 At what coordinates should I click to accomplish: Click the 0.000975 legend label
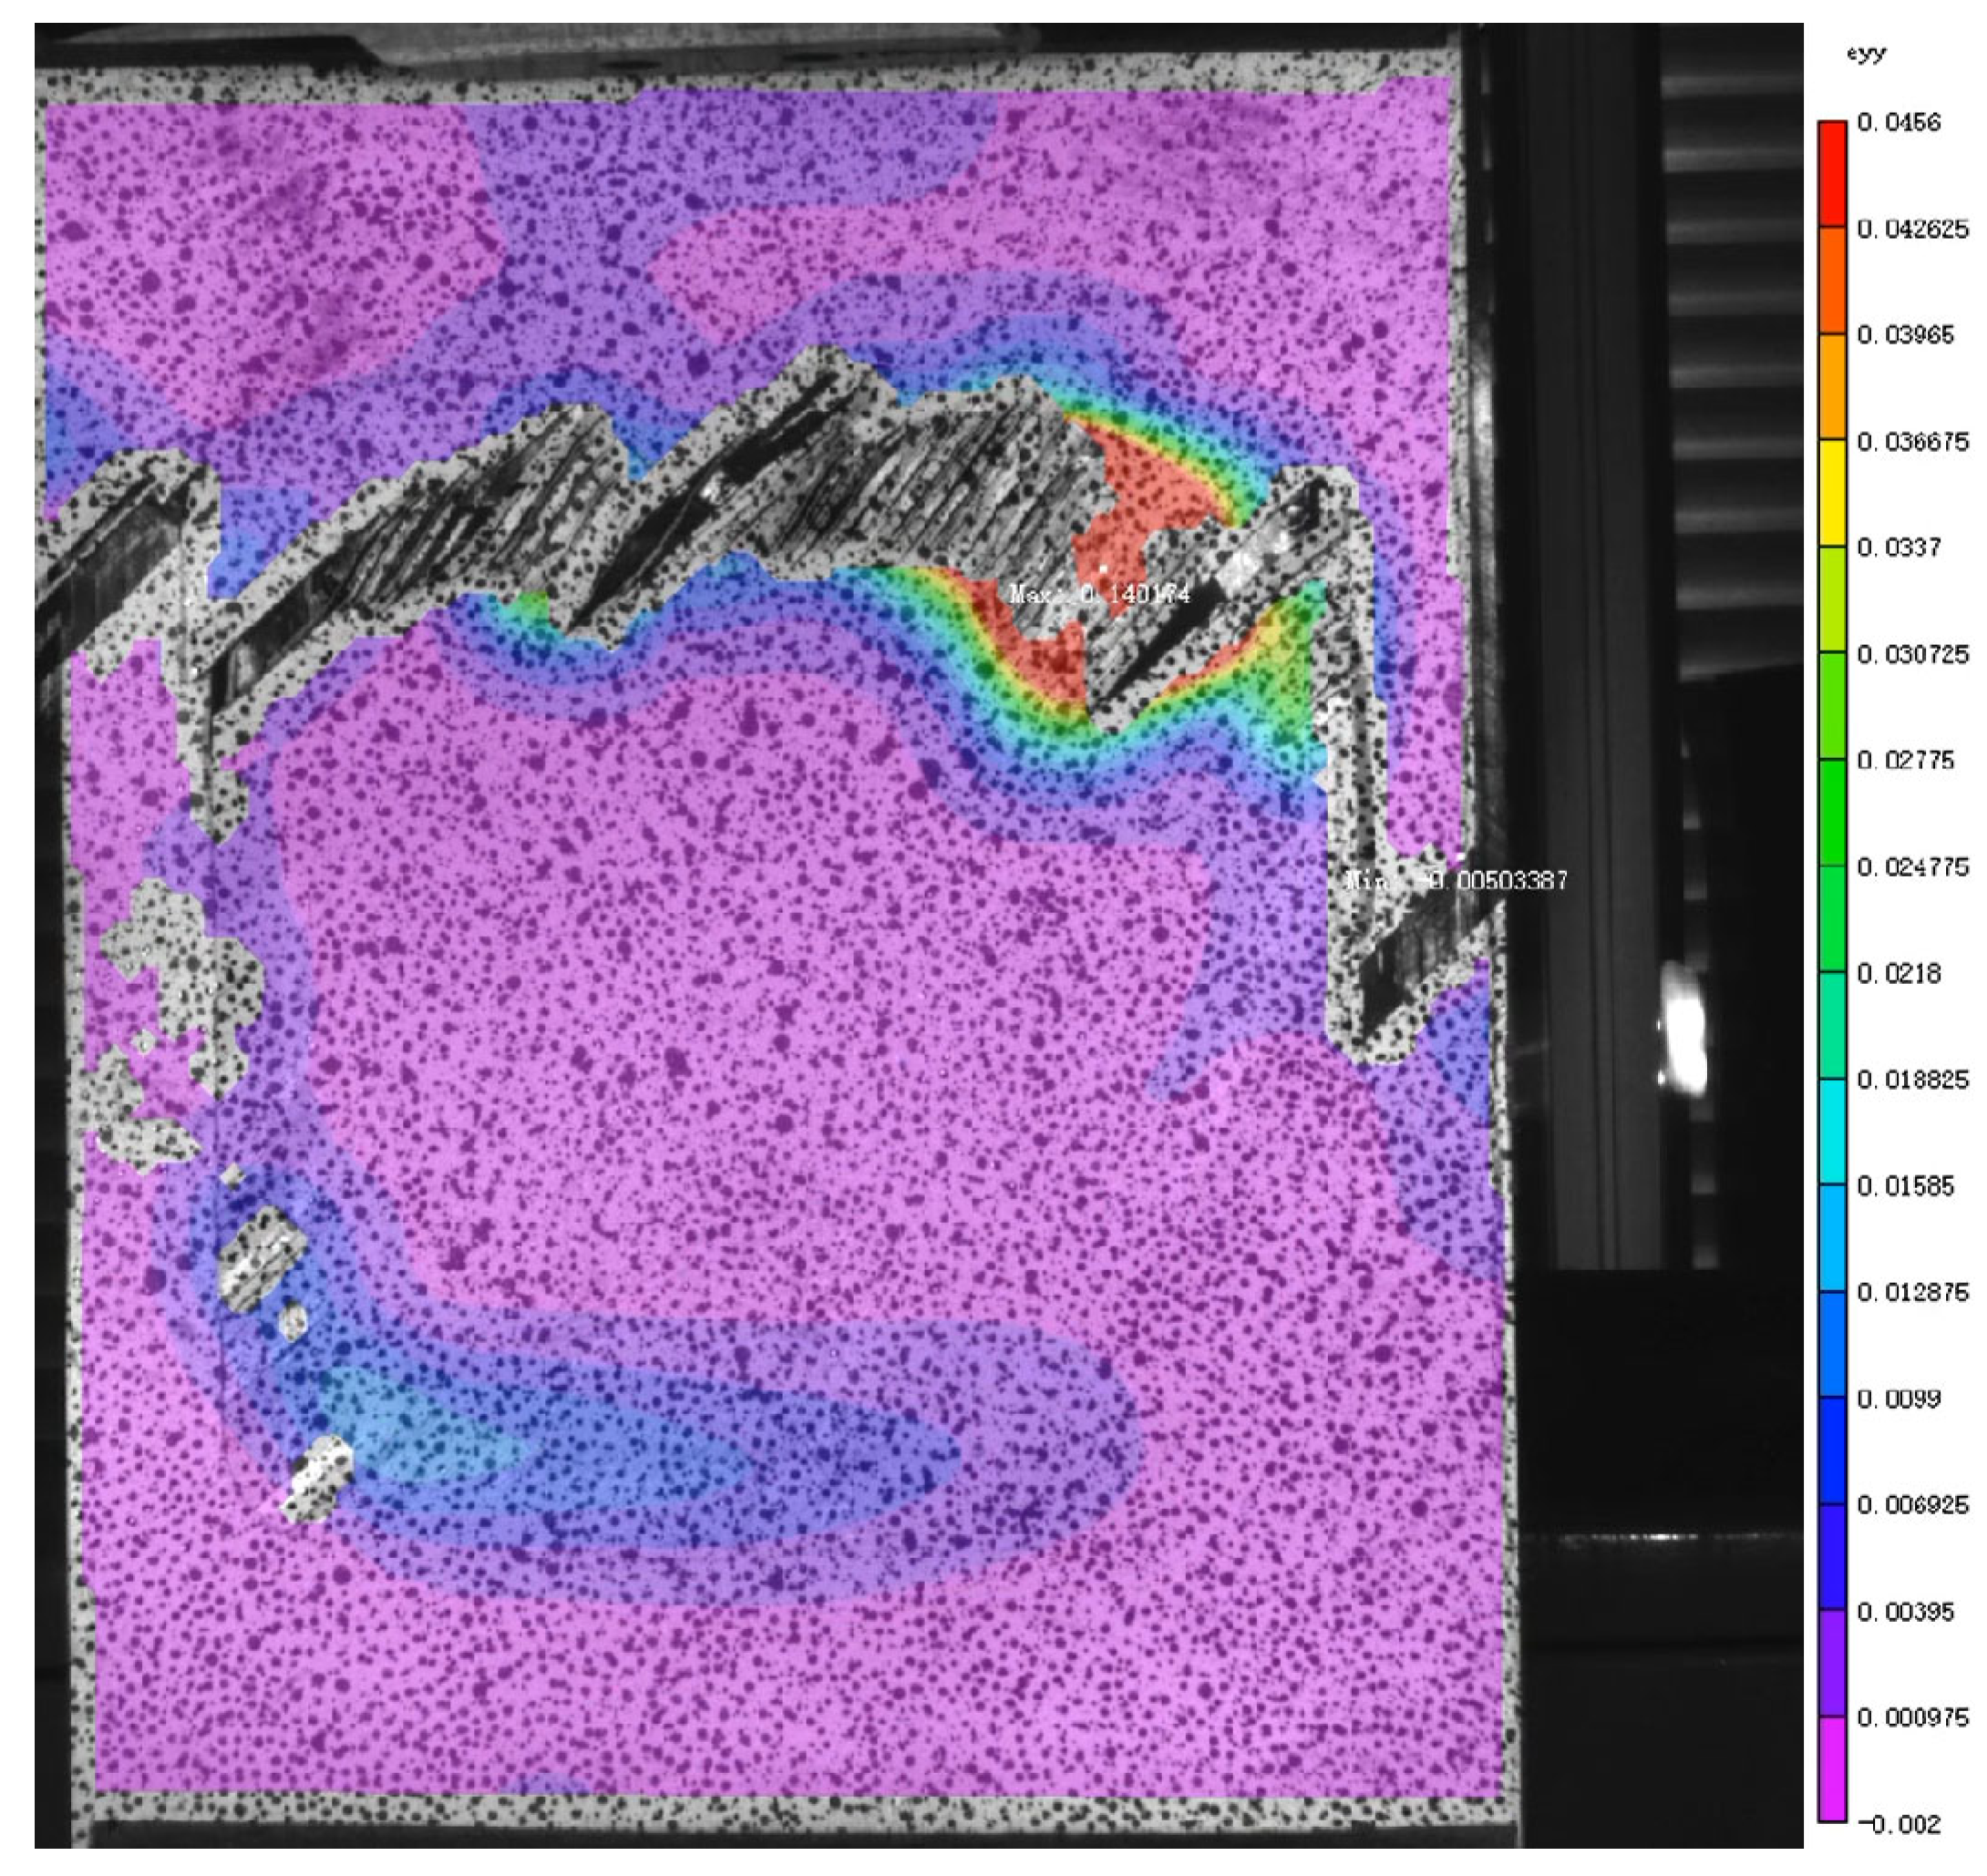point(1912,1718)
